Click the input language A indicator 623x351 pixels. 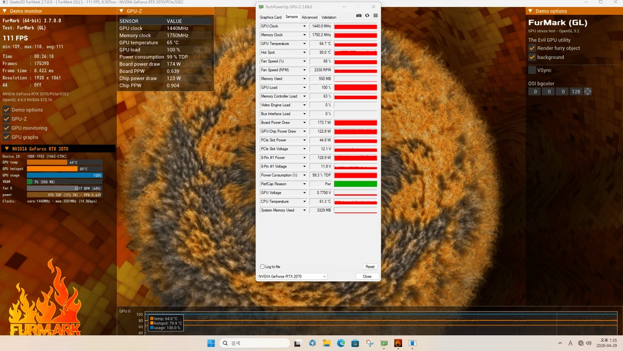tap(570, 343)
